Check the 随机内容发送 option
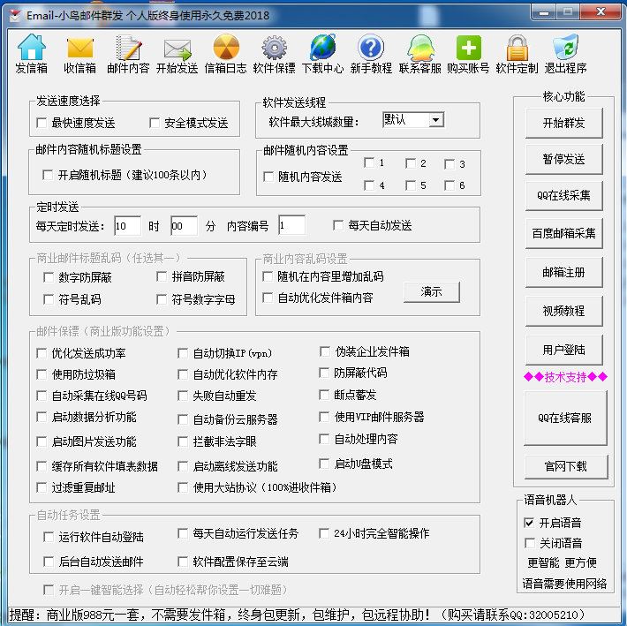Image resolution: width=627 pixels, height=626 pixels. (x=268, y=177)
